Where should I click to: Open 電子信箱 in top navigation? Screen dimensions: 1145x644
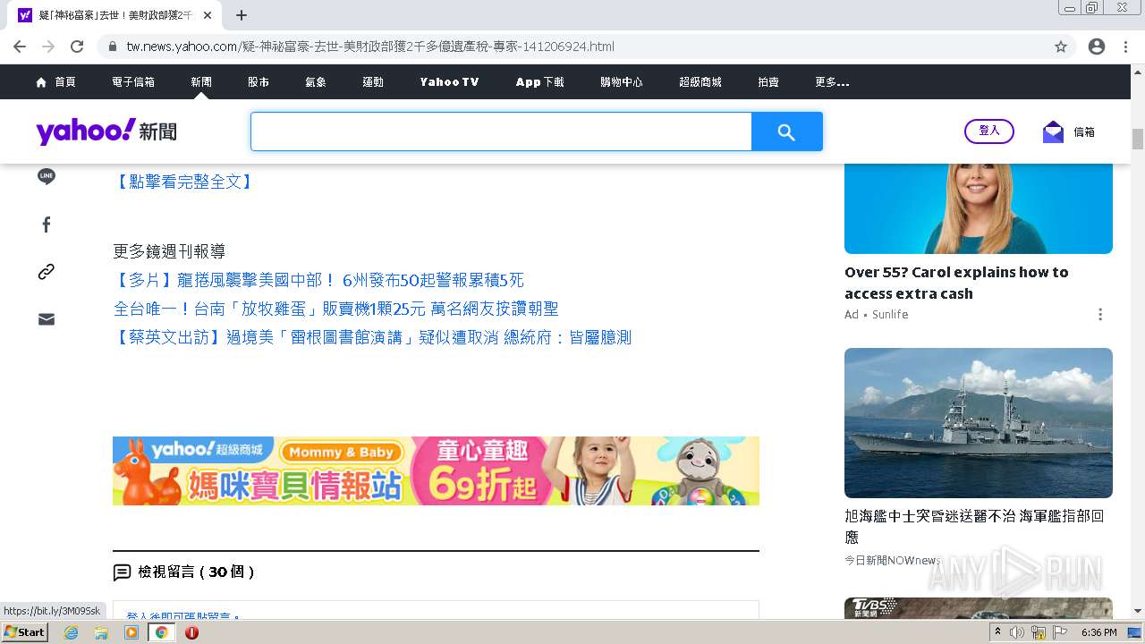point(133,81)
